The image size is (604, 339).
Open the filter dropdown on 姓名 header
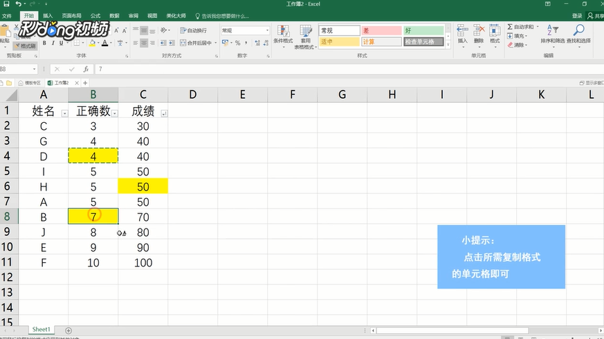tap(65, 113)
